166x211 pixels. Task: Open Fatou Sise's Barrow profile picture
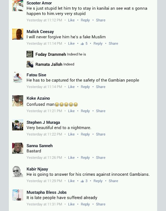coord(18,77)
